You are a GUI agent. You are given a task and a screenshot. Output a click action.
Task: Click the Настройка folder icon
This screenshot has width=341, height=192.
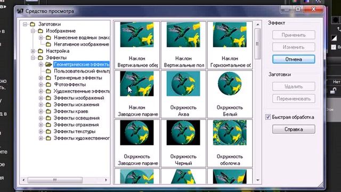[40, 51]
